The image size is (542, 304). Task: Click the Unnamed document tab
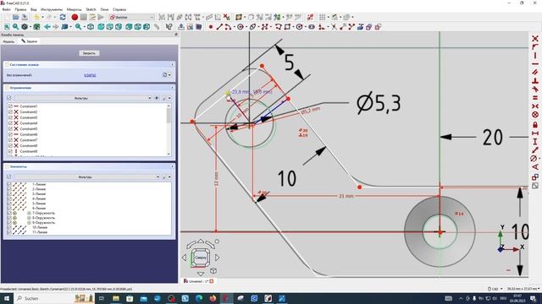pos(198,281)
